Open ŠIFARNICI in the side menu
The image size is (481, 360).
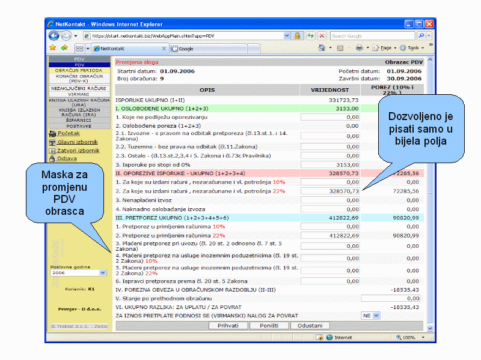79,120
